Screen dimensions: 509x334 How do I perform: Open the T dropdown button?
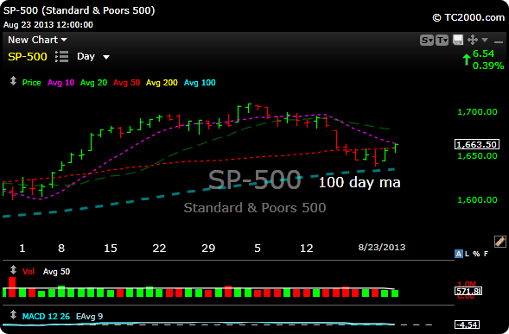[442, 41]
